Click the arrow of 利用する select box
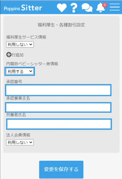 click(x=31, y=71)
